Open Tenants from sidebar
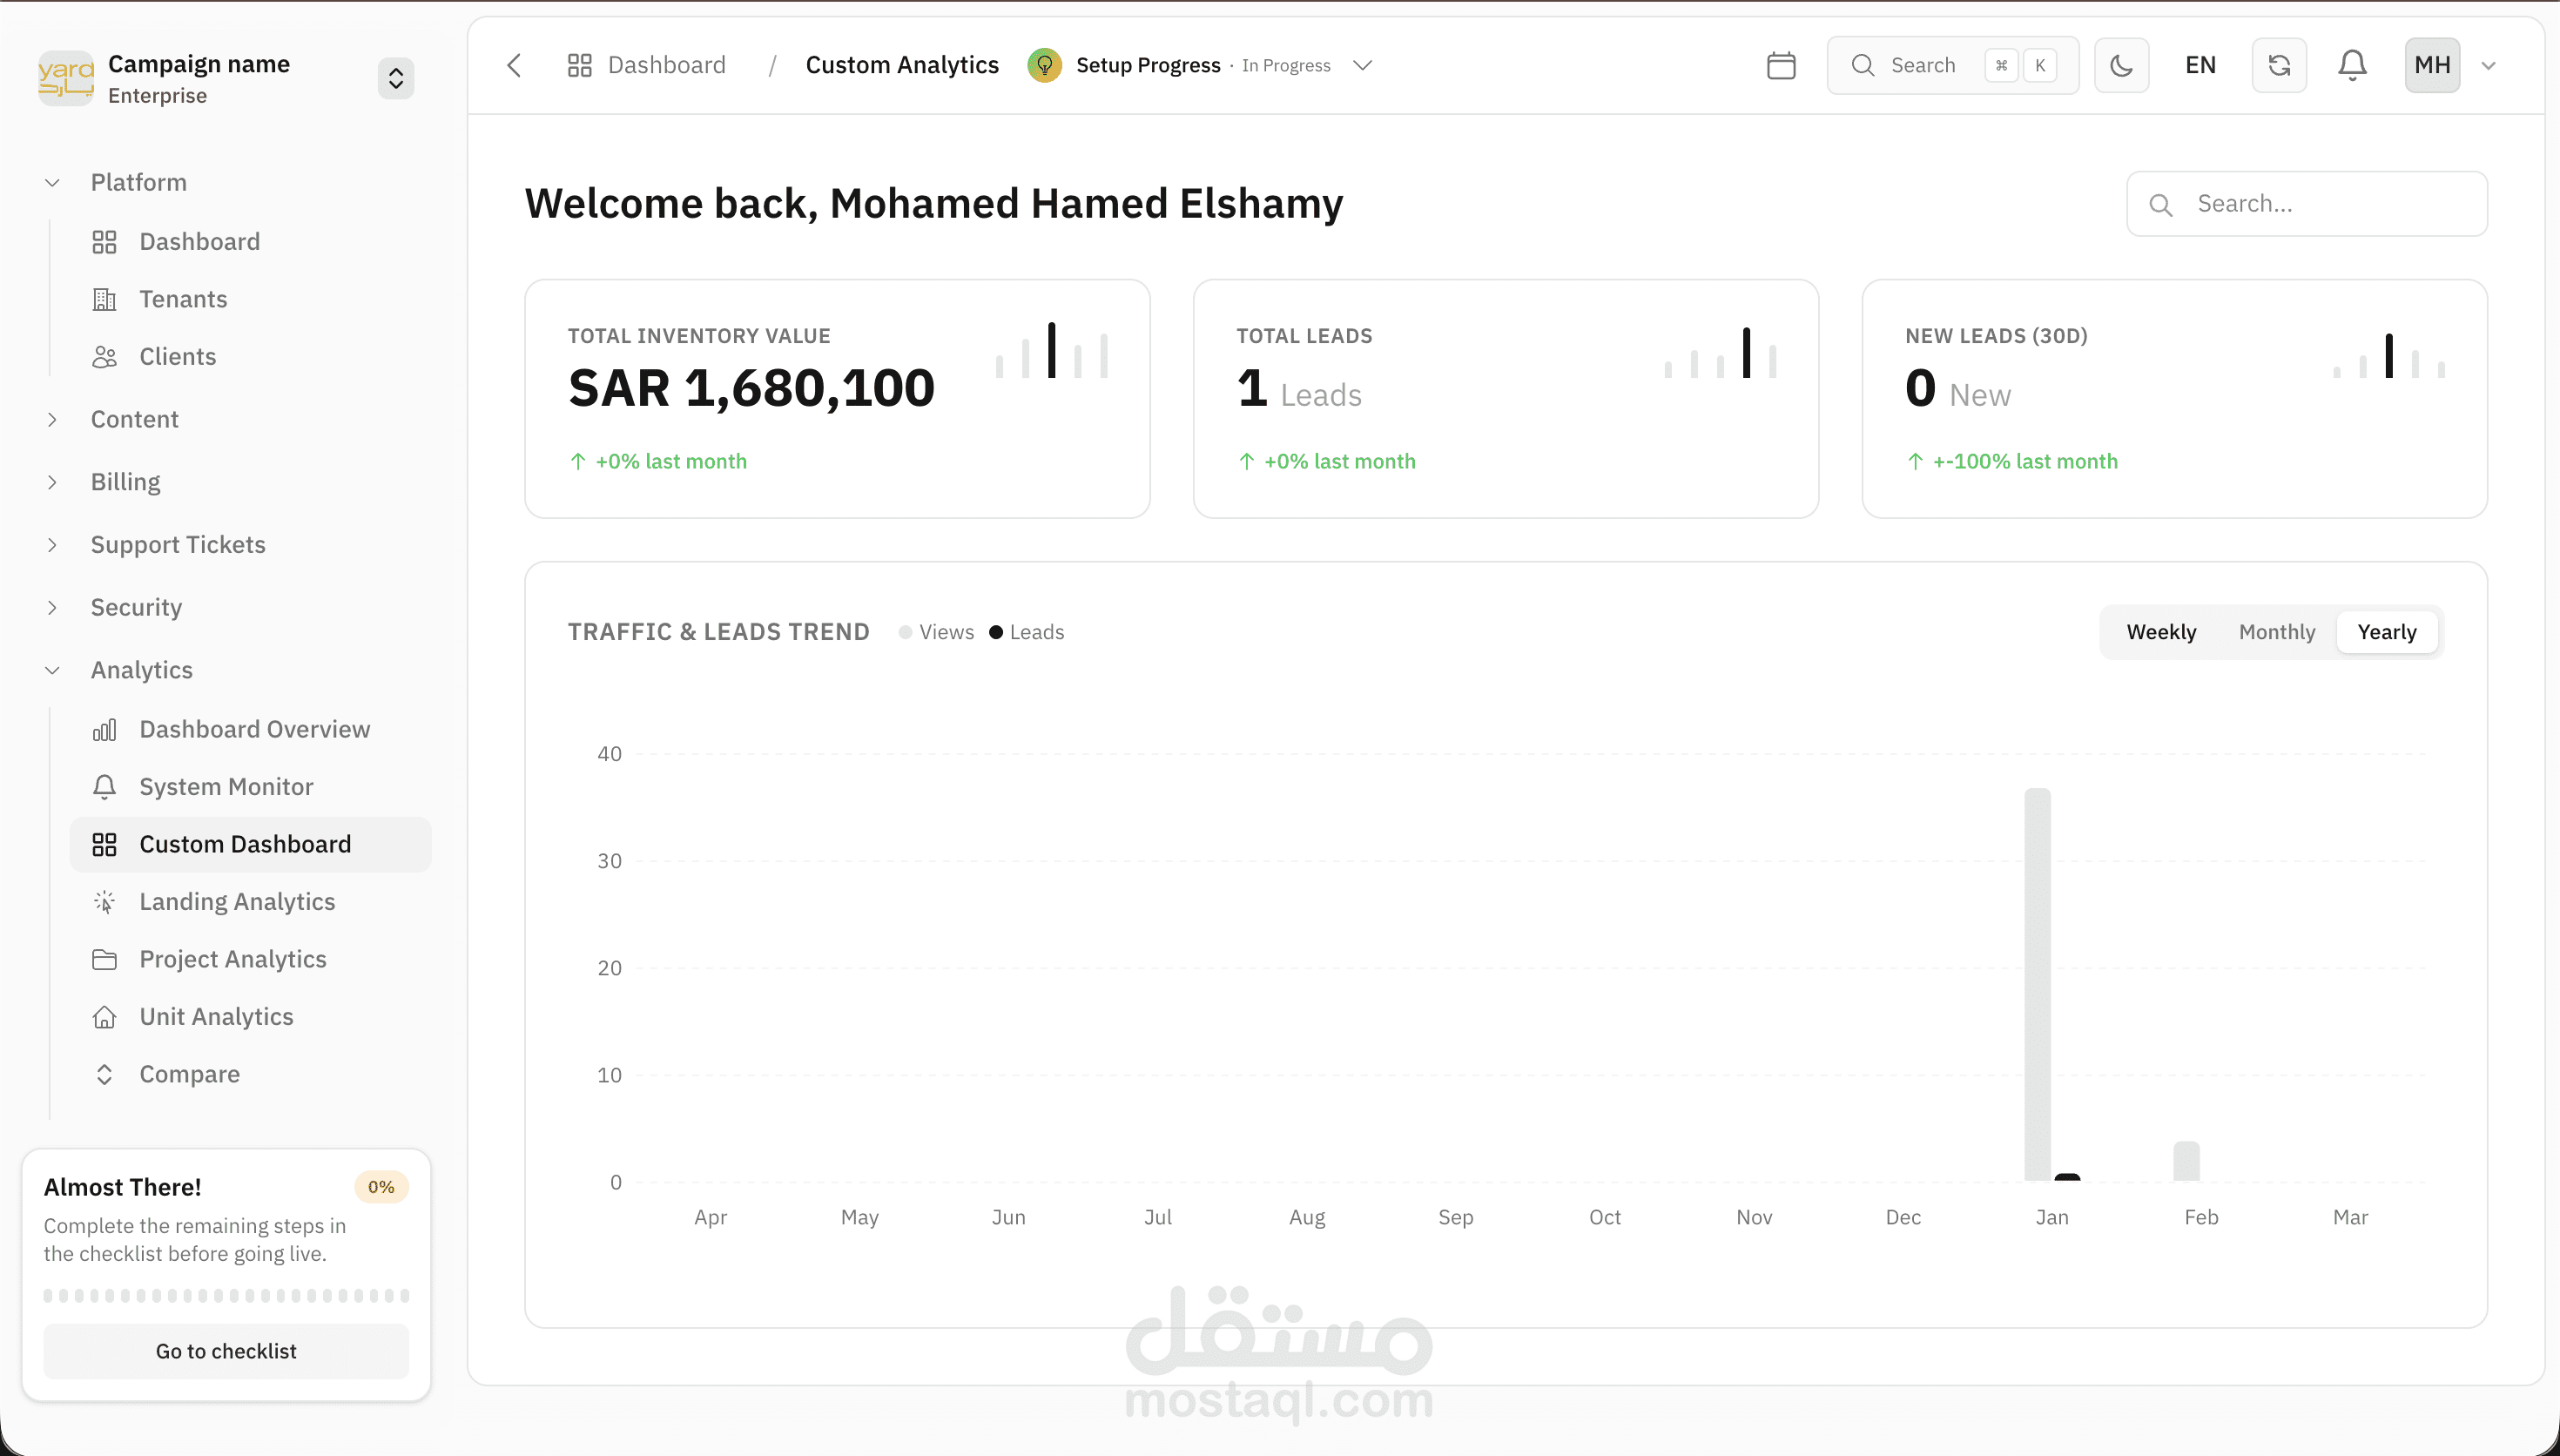The width and height of the screenshot is (2560, 1456). [183, 299]
